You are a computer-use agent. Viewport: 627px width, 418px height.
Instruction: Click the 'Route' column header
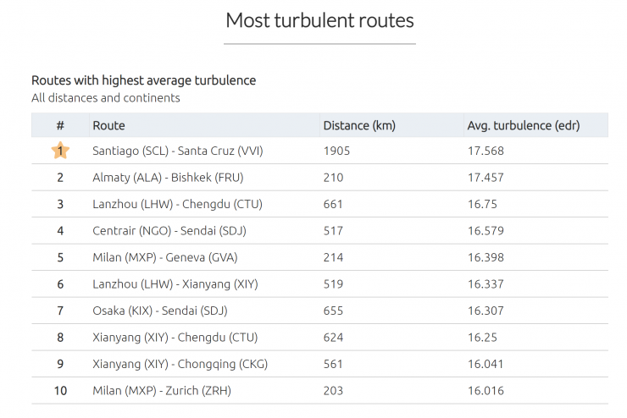(108, 125)
